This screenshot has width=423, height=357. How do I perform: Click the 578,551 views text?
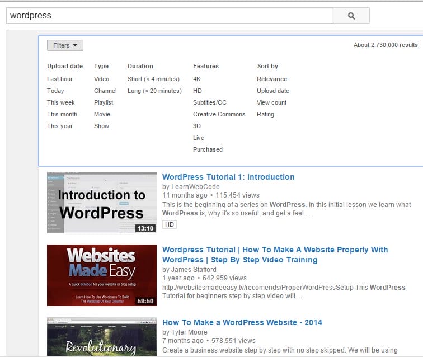(x=233, y=341)
